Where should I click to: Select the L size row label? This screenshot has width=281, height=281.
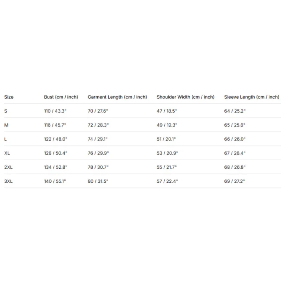[5, 139]
